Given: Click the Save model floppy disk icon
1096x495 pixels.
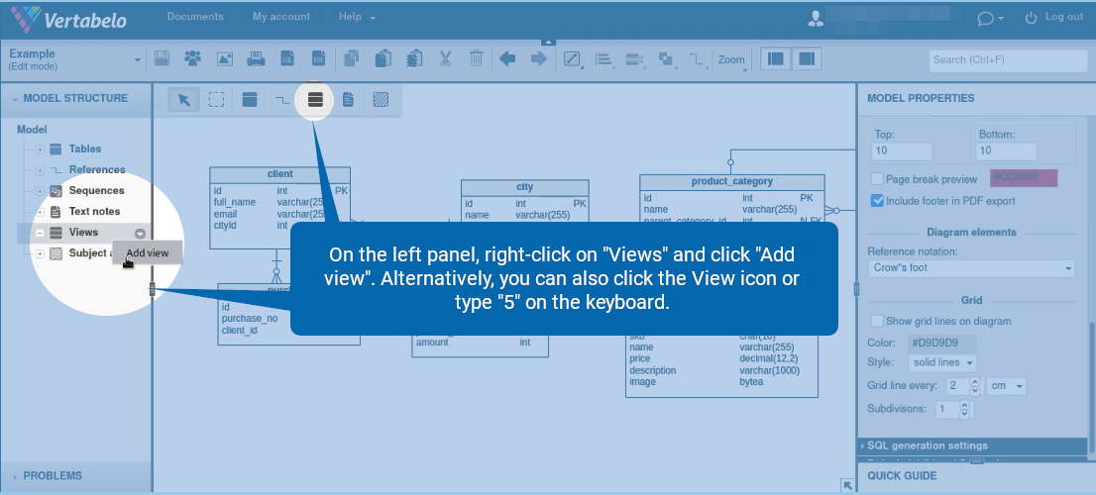Looking at the screenshot, I should click(x=162, y=58).
